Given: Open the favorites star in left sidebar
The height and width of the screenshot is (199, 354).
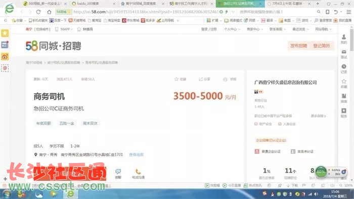Looking at the screenshot, I should (5, 33).
